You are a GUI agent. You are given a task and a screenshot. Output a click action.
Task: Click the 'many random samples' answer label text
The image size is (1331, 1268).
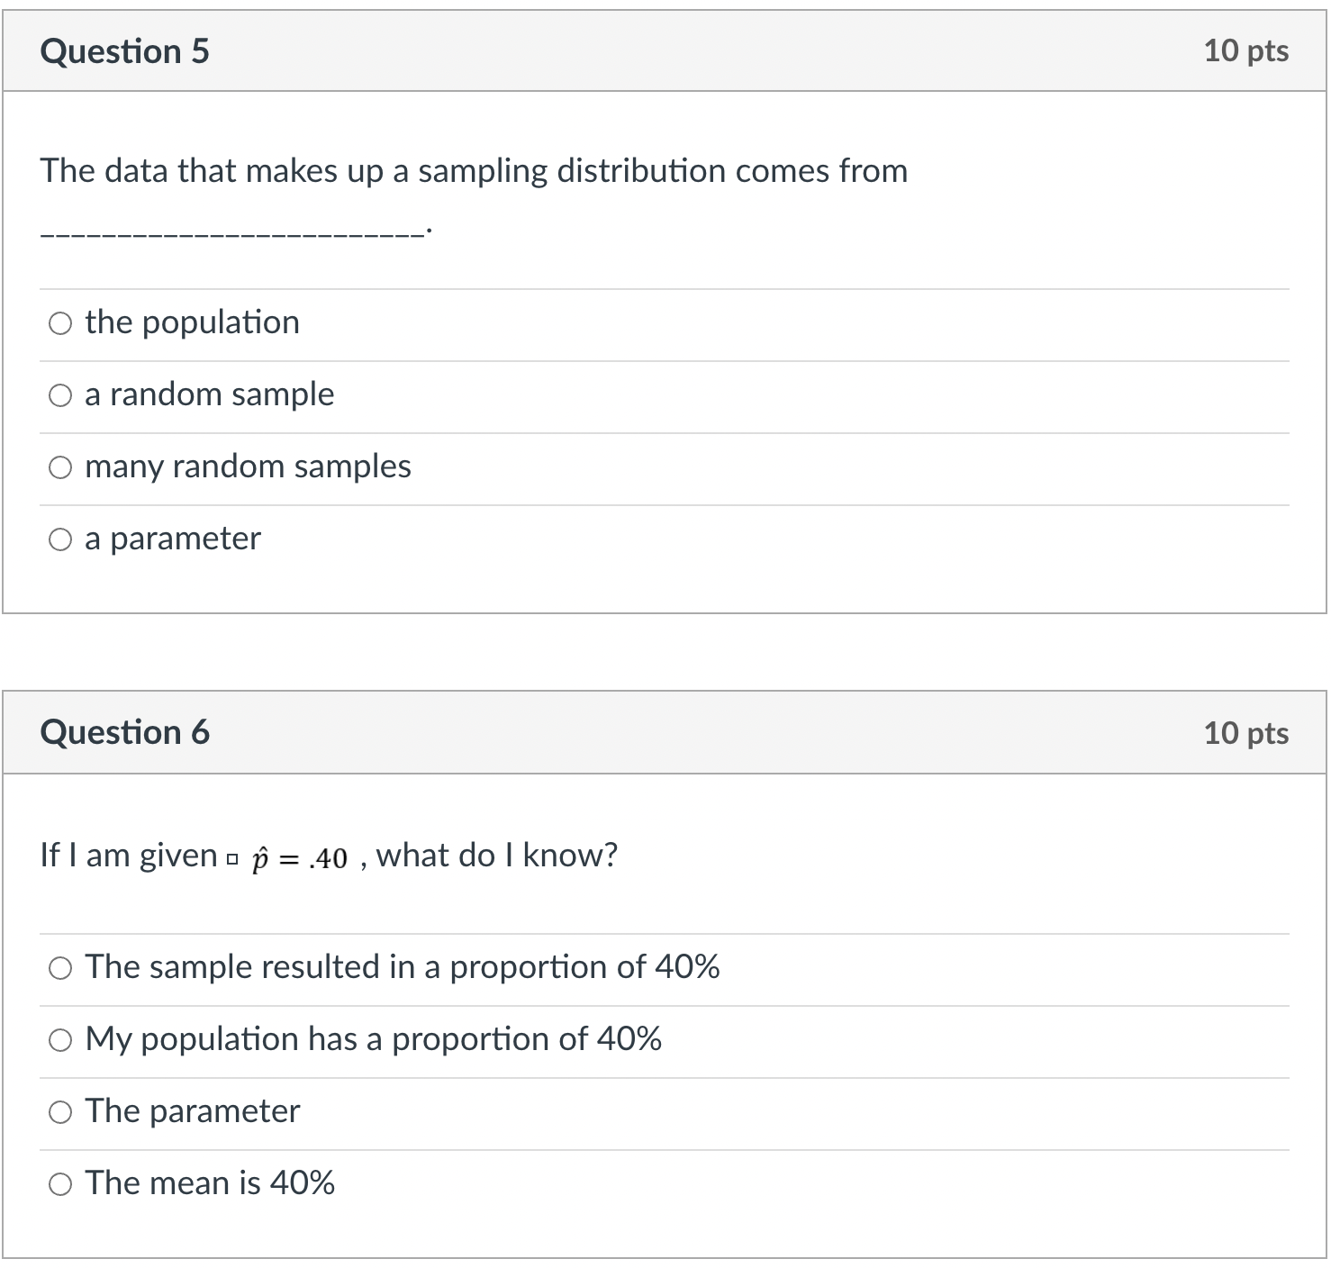click(248, 466)
